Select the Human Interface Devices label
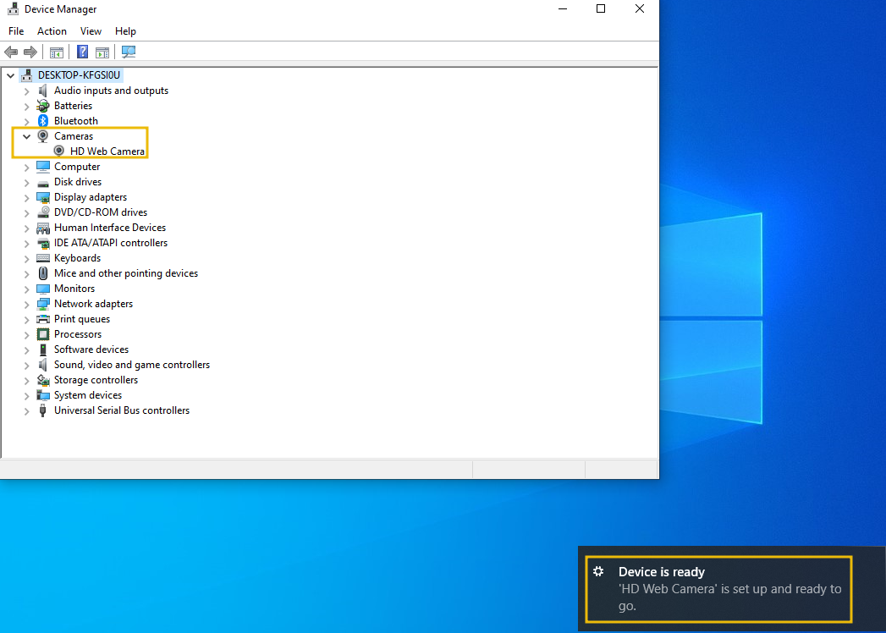The image size is (886, 633). click(x=110, y=227)
